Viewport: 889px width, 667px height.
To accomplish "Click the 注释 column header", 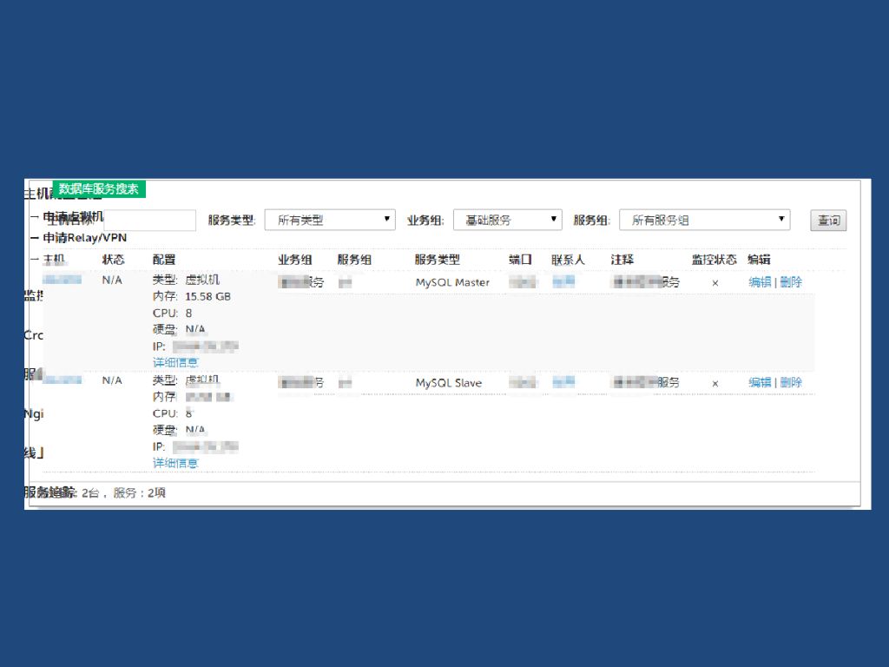I will tap(622, 260).
